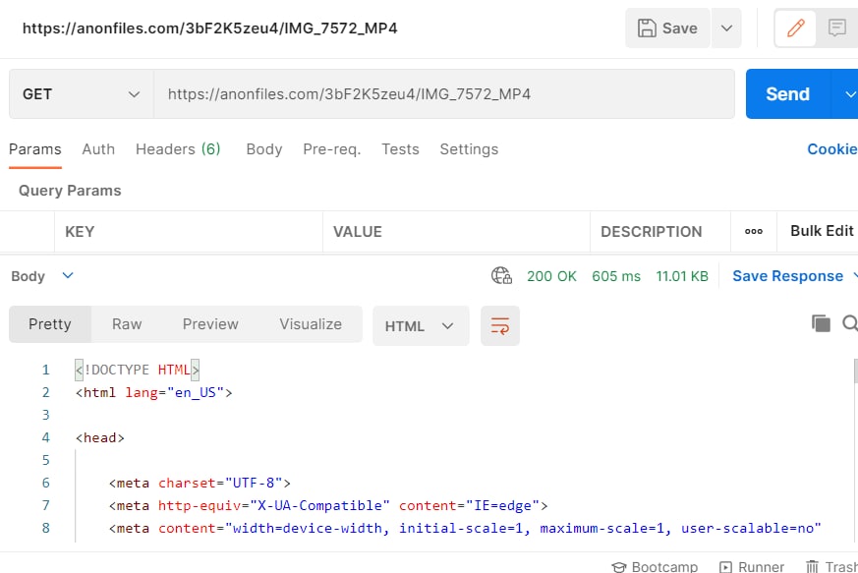Click the request URL input field
The height and width of the screenshot is (573, 858).
[444, 94]
